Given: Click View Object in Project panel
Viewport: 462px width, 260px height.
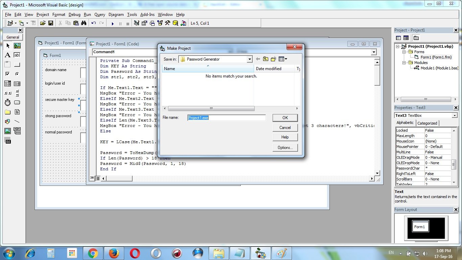Looking at the screenshot, I should point(406,38).
